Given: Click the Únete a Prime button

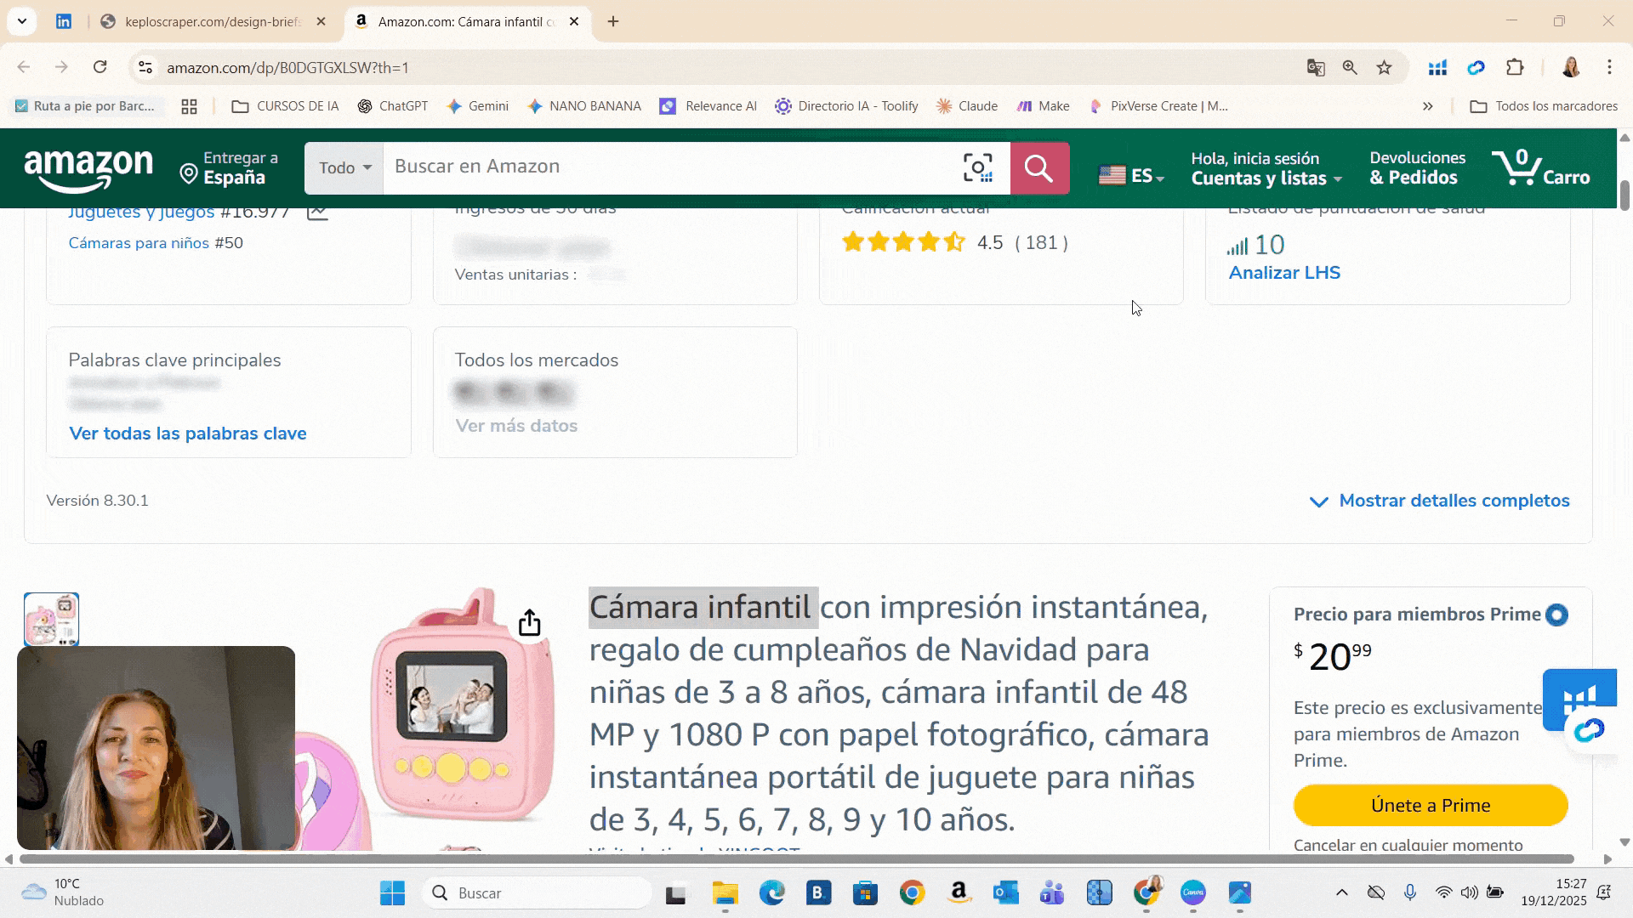Looking at the screenshot, I should tap(1430, 805).
